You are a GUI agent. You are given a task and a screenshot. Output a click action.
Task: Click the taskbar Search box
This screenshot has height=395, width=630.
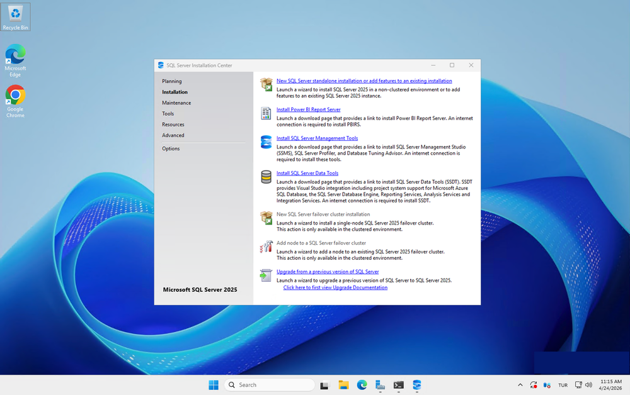pos(270,385)
